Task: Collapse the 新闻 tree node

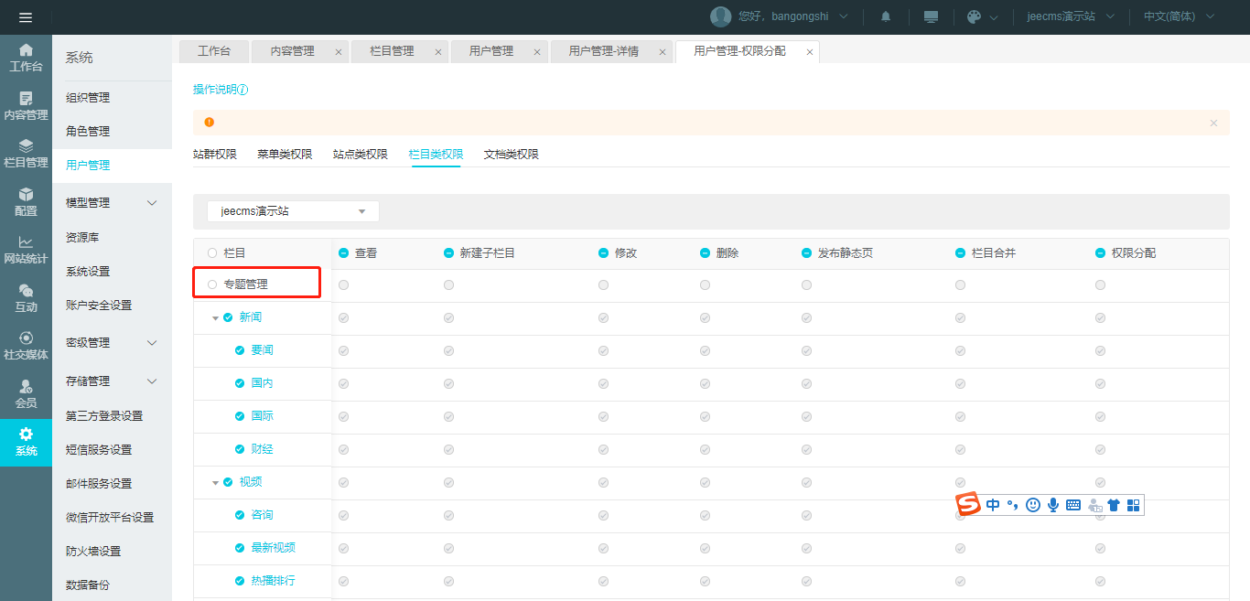Action: [x=216, y=318]
